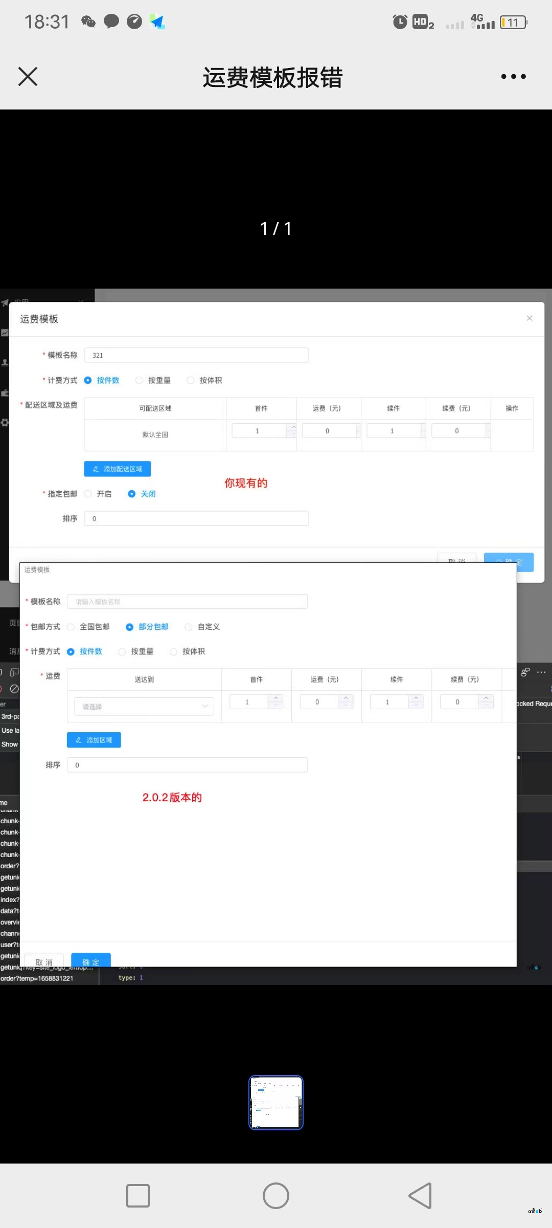Tap the alarm clock status icon
This screenshot has width=552, height=1228.
[x=400, y=21]
